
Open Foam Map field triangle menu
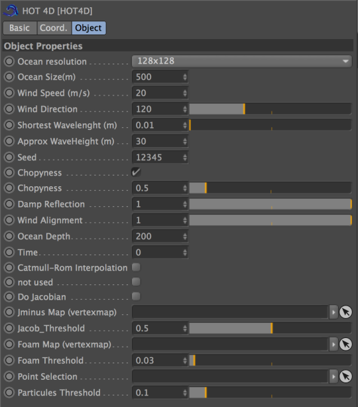[x=333, y=344]
